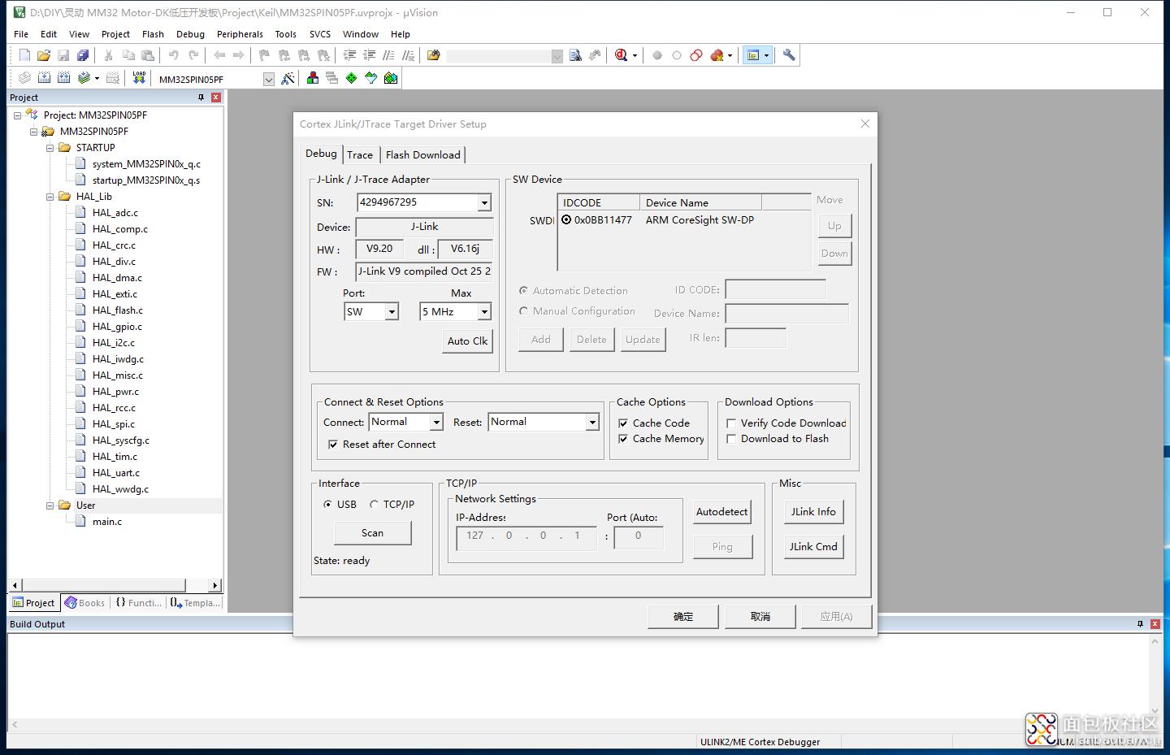Open the Peripherals menu
Viewport: 1170px width, 755px height.
240,34
